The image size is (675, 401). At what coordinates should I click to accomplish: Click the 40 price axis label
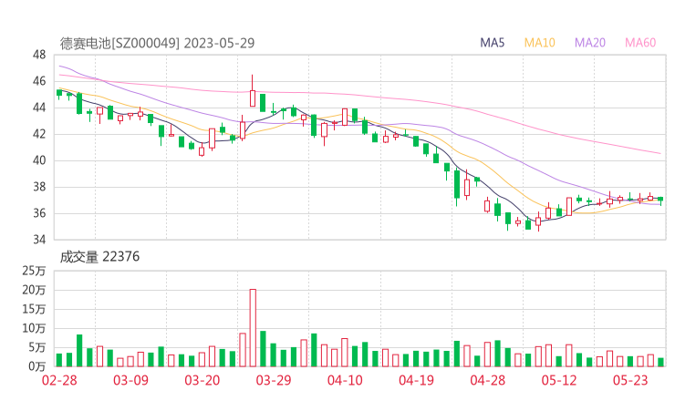click(x=39, y=160)
